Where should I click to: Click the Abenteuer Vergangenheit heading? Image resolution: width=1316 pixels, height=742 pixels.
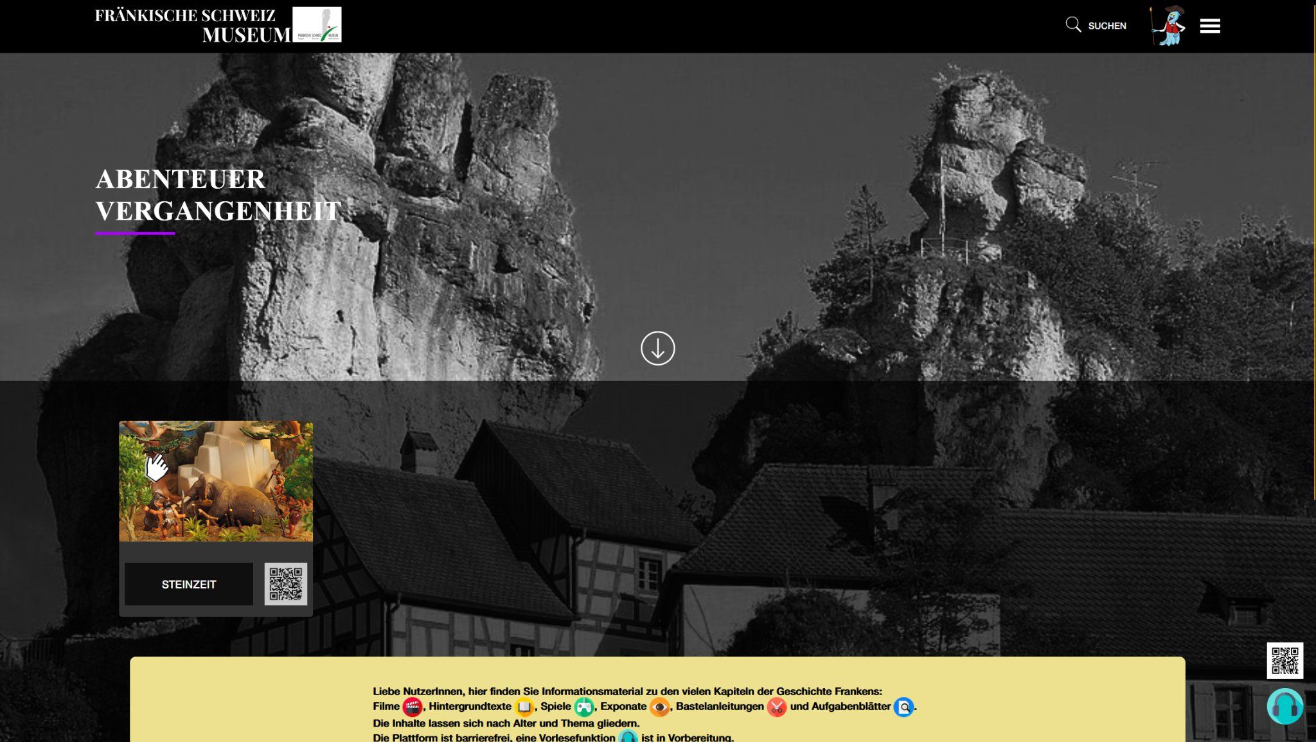(x=218, y=195)
